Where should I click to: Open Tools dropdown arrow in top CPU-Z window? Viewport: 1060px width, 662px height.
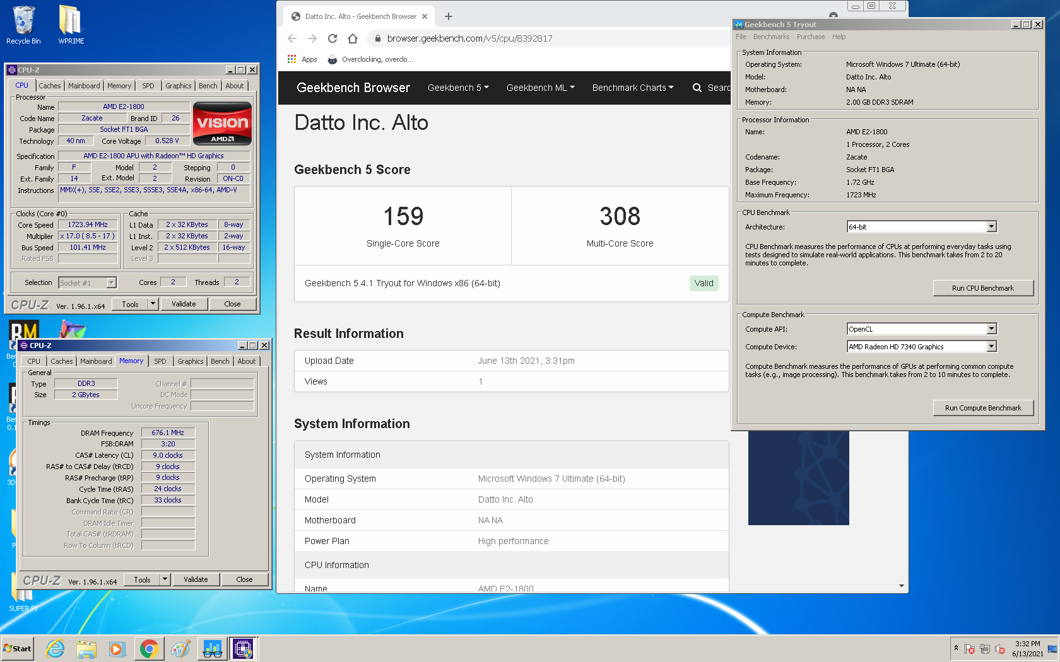coord(153,304)
